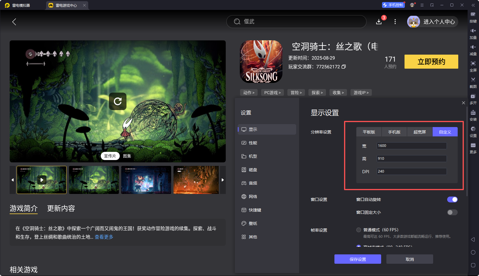
Task: Select the 手机版 resolution tab
Action: pos(394,132)
